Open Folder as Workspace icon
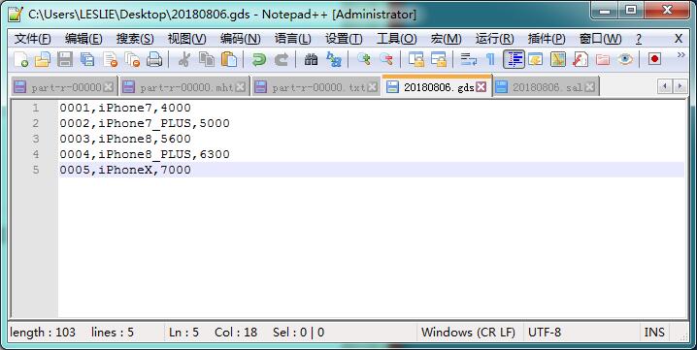 click(x=602, y=59)
